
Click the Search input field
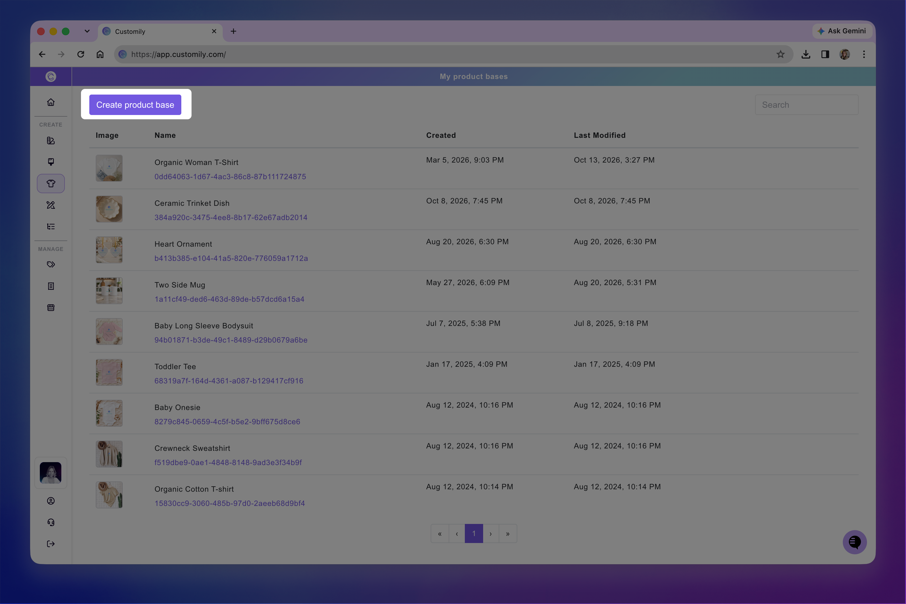(806, 105)
